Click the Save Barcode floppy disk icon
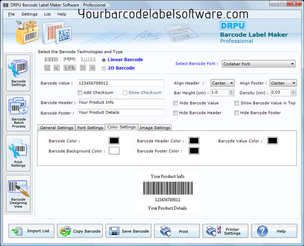304x246 pixels. pos(114,231)
